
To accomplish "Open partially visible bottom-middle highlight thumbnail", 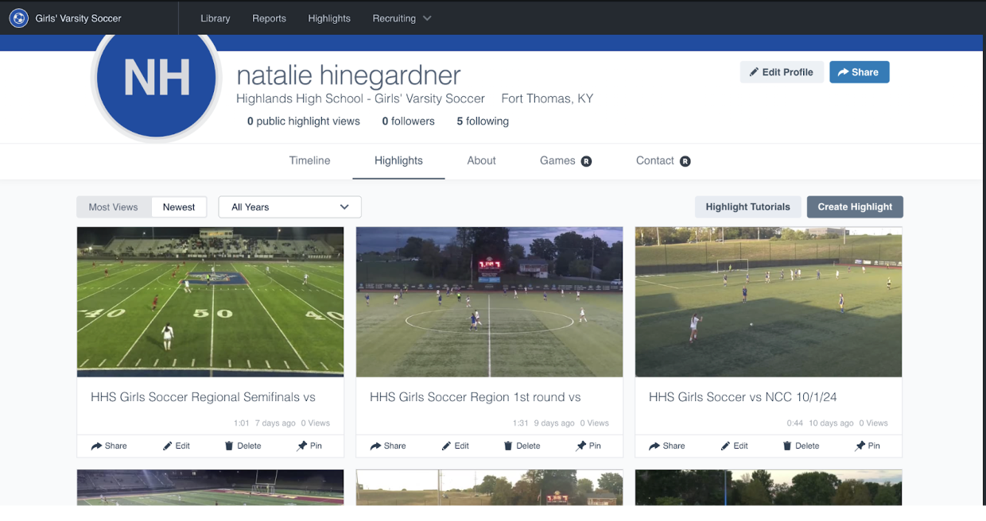I will [x=490, y=488].
